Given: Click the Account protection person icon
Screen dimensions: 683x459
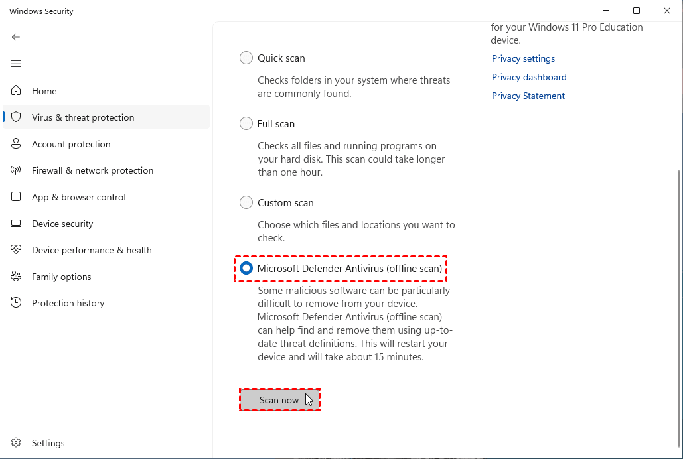Looking at the screenshot, I should (x=16, y=144).
